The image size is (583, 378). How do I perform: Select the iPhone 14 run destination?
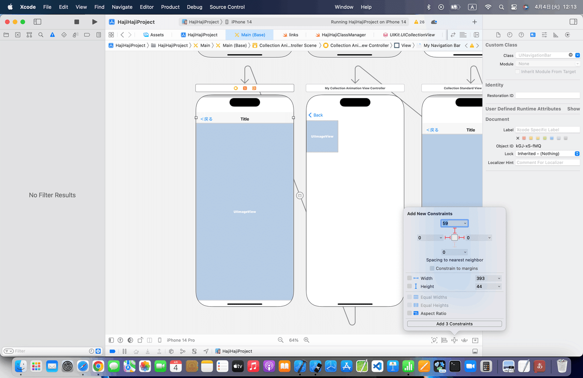tap(238, 22)
